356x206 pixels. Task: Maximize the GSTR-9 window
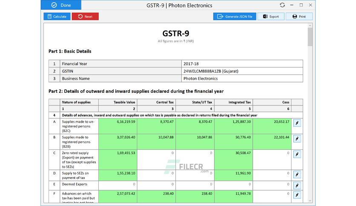pos(301,5)
